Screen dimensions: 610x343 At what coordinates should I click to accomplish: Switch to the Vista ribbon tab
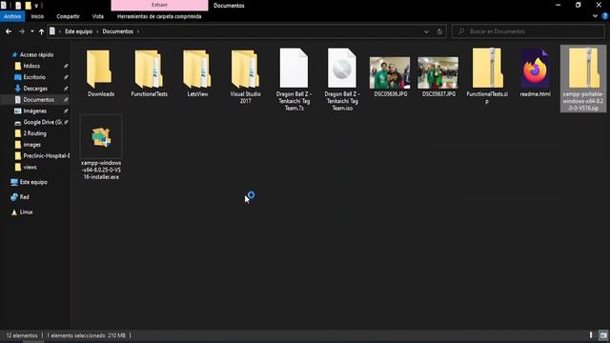[98, 16]
